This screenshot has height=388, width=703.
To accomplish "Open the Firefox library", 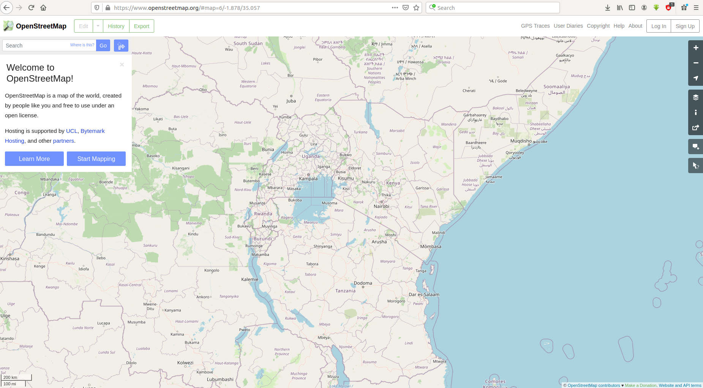I will tap(620, 8).
